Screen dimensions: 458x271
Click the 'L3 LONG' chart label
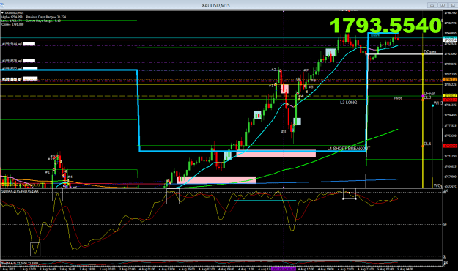coord(349,103)
